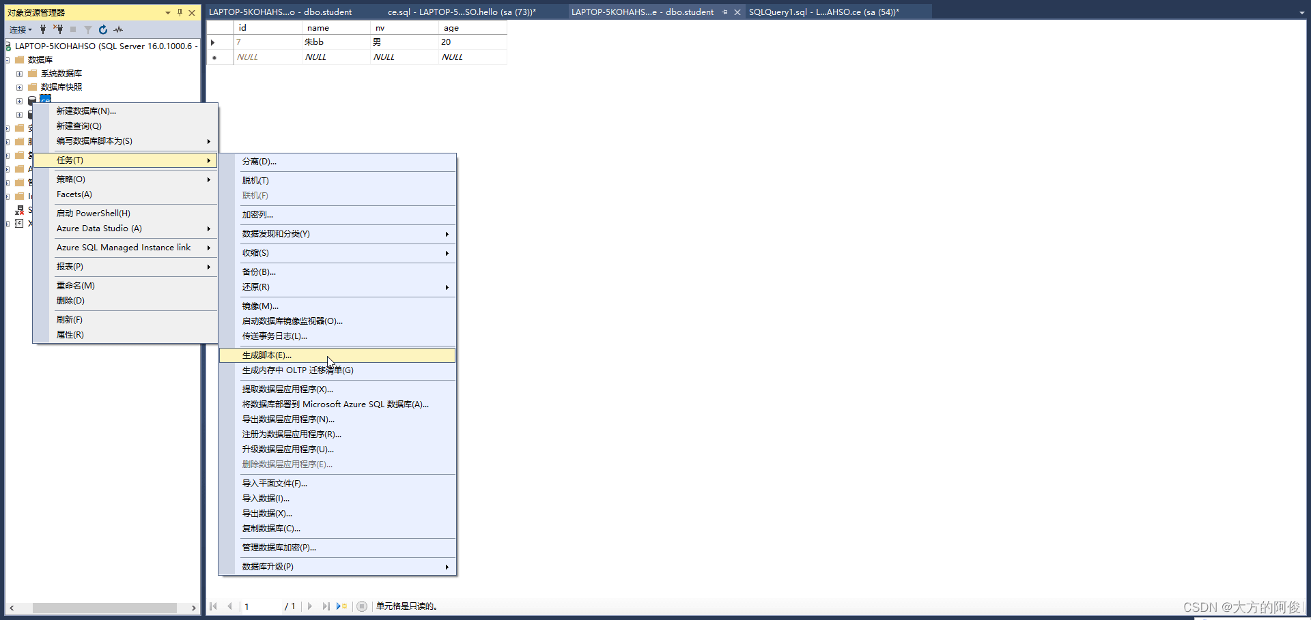Refresh Object Explorer using the circular arrow icon
This screenshot has width=1311, height=620.
click(x=103, y=29)
